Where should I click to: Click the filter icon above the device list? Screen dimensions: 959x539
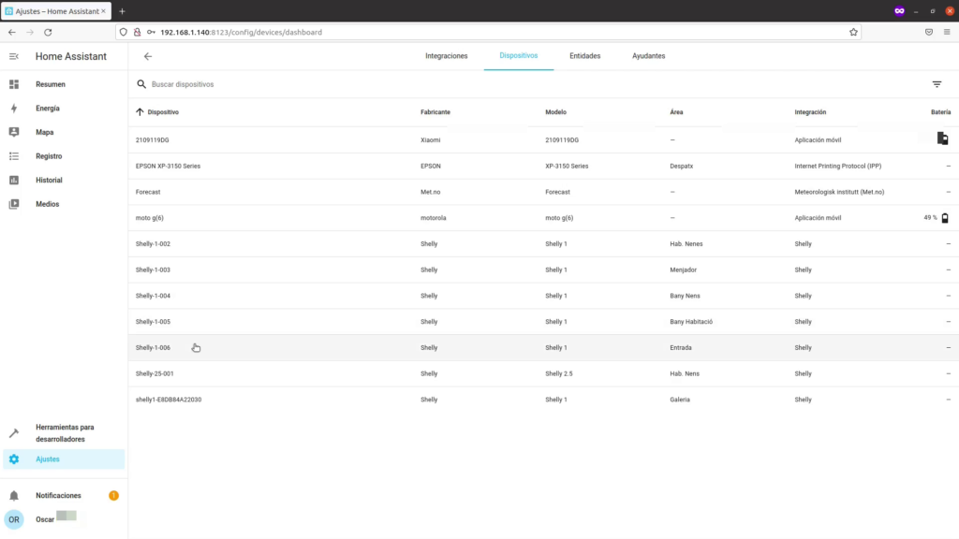937,83
